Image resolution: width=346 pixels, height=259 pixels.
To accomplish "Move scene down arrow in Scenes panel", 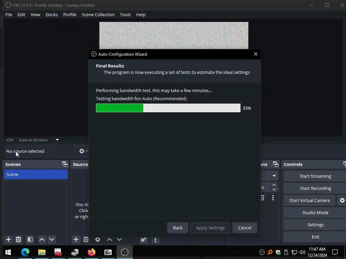I will pos(52,239).
